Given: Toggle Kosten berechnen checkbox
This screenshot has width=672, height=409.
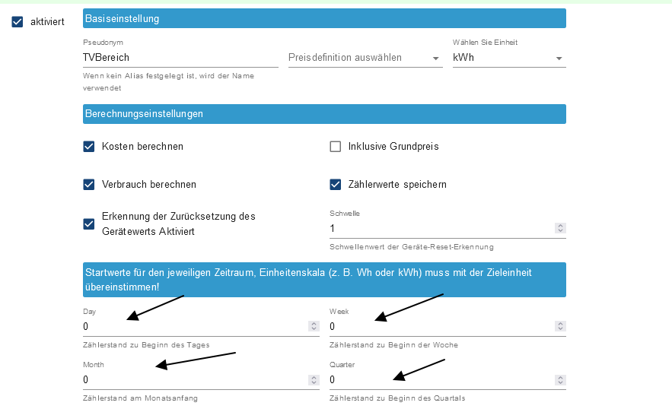Looking at the screenshot, I should coord(89,147).
